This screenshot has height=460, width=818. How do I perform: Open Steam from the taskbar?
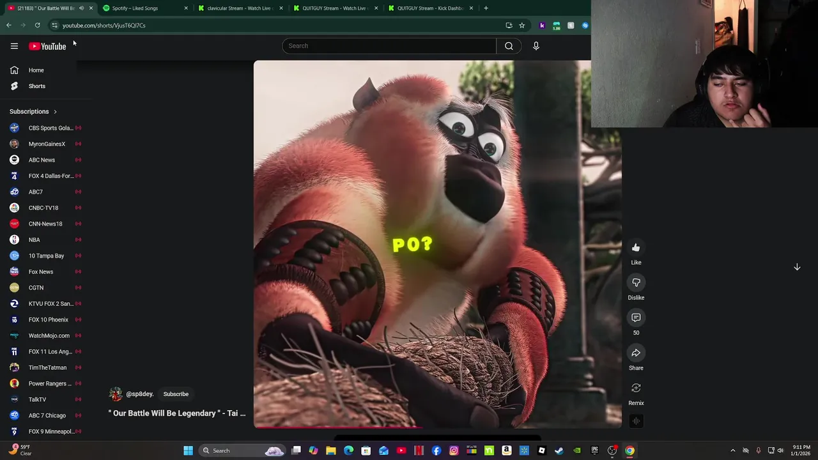559,450
